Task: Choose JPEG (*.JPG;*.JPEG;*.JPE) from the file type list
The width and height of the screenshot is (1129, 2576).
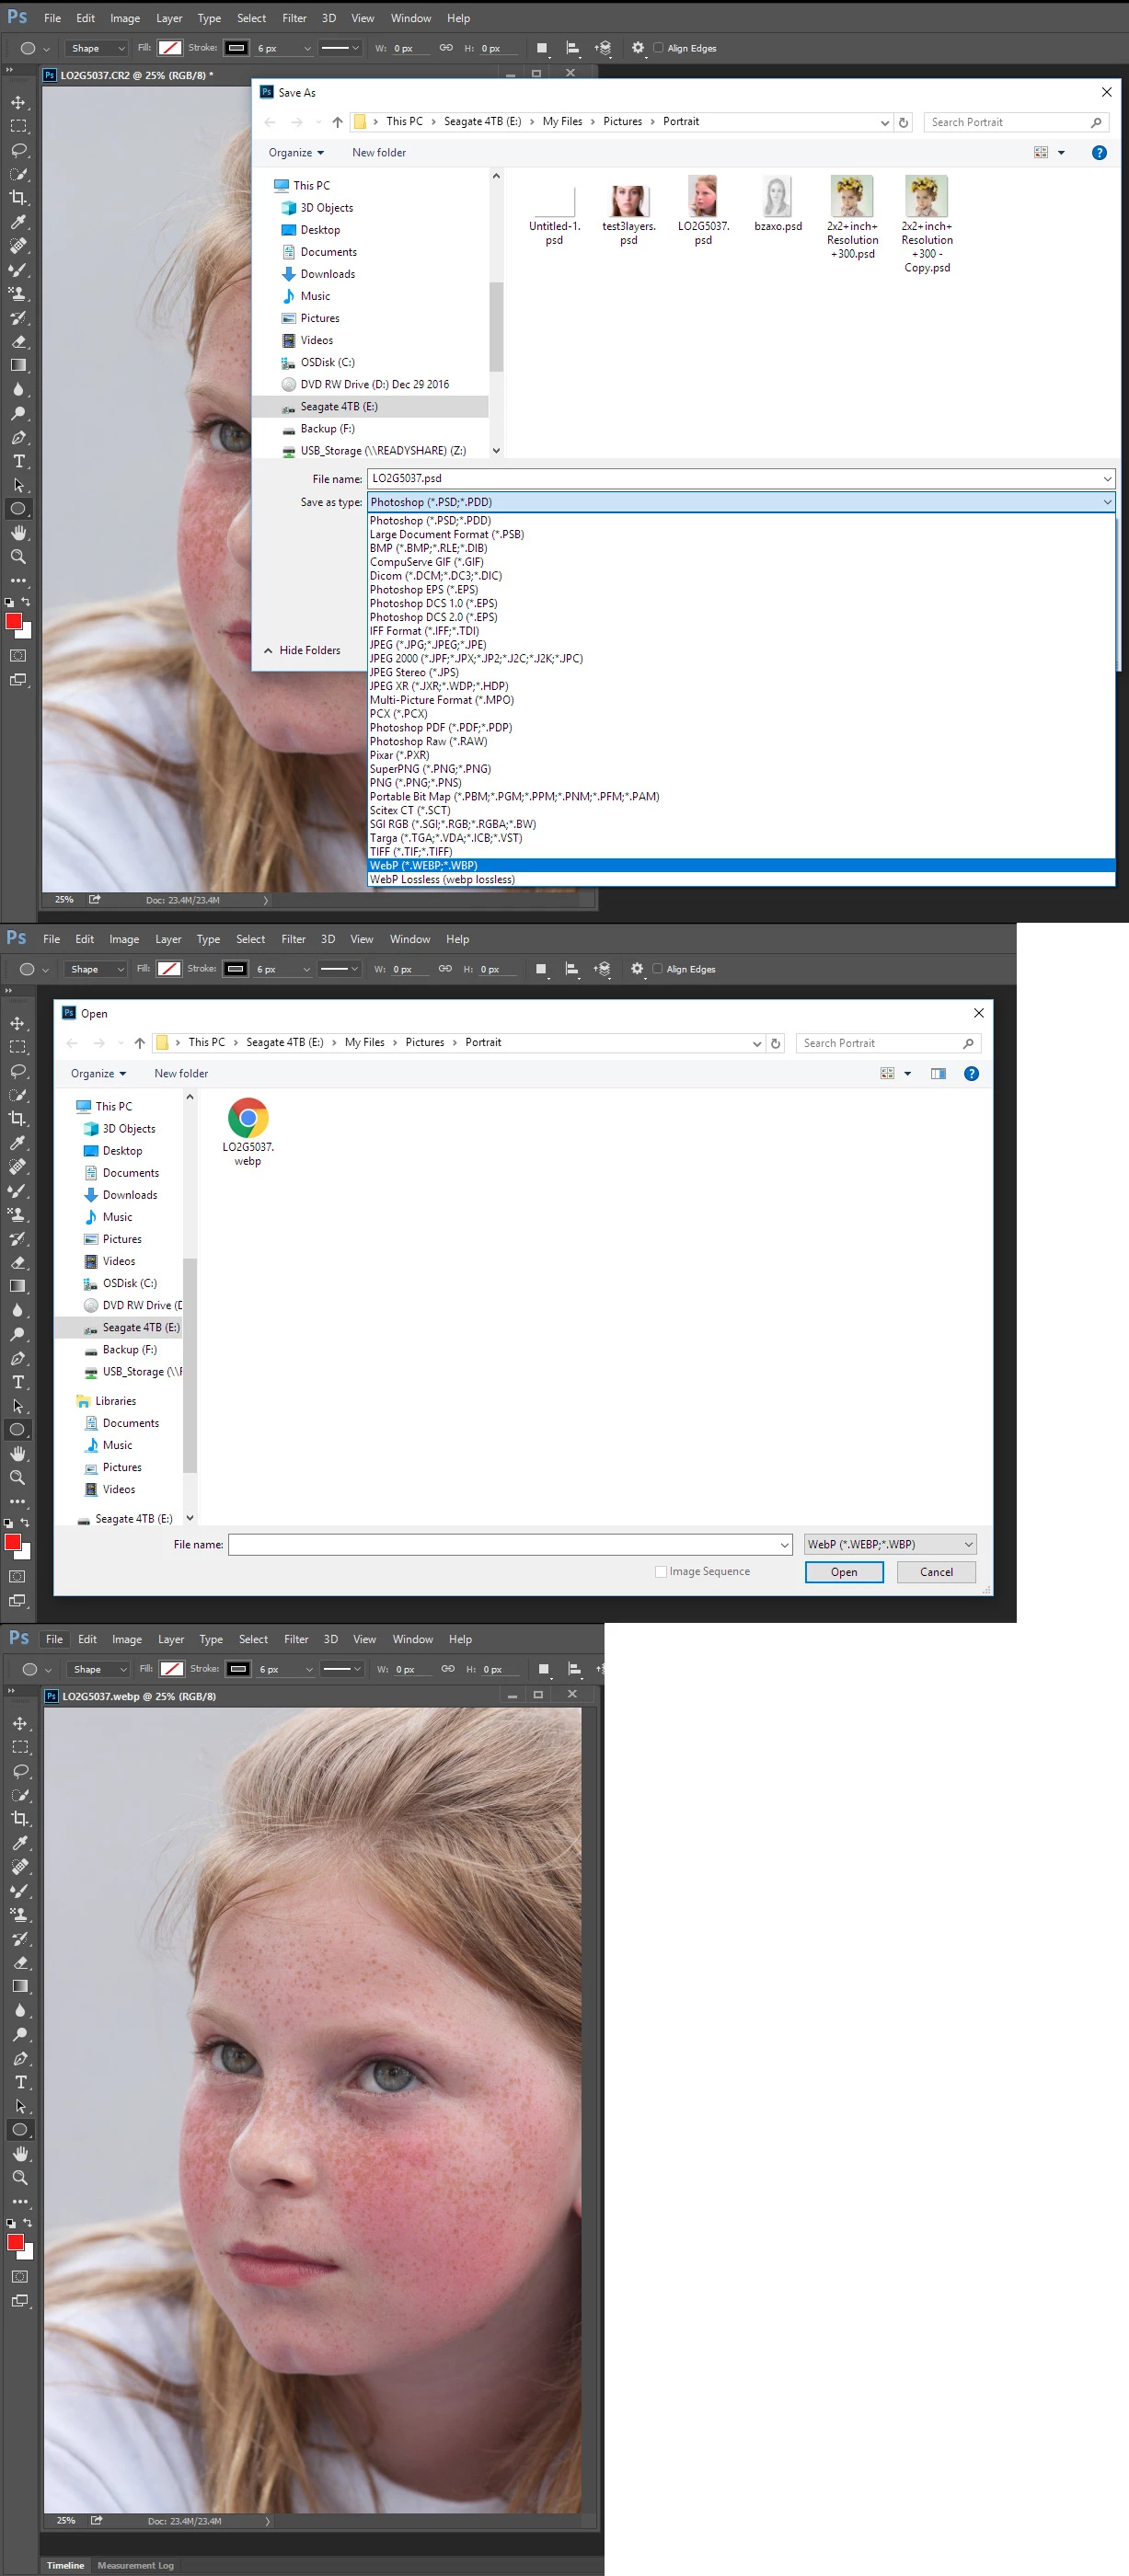Action: coord(741,645)
